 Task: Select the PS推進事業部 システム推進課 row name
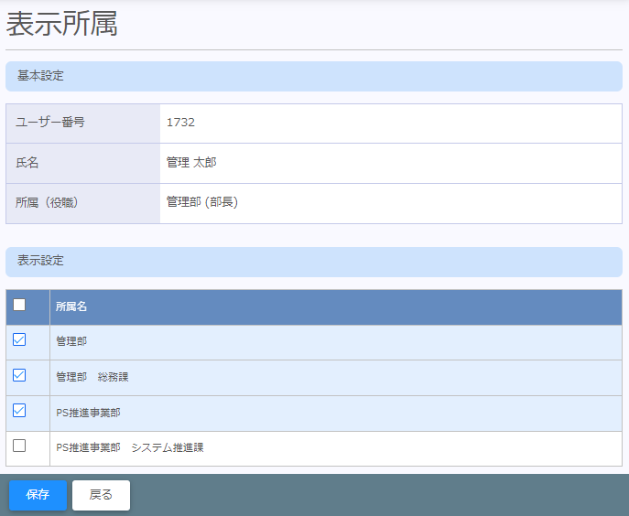click(129, 448)
